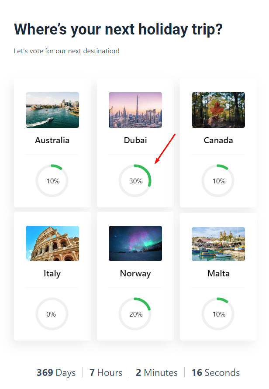Click the Malta destination title
This screenshot has height=389, width=269.
218,273
